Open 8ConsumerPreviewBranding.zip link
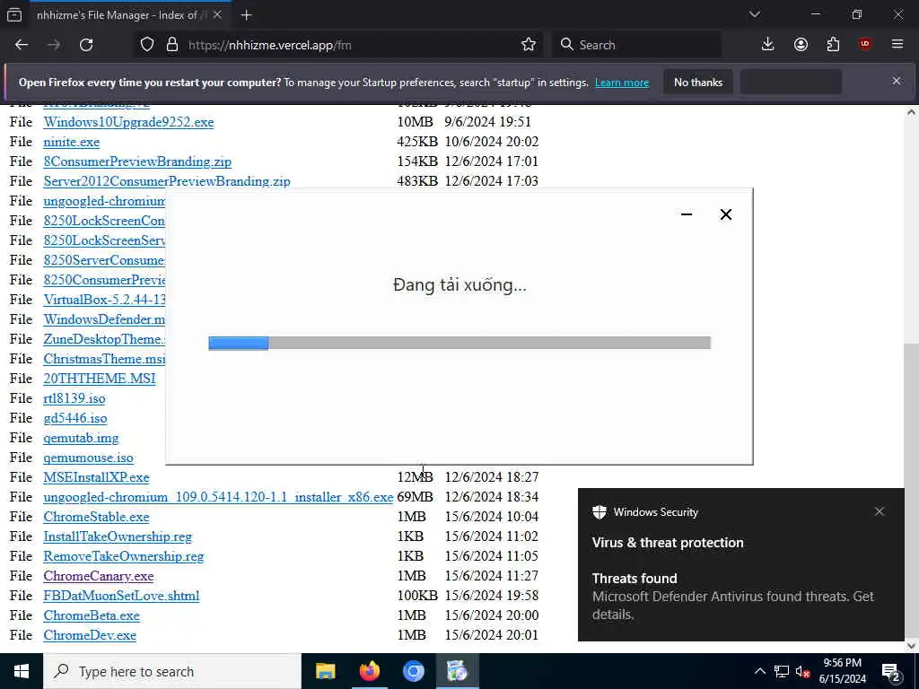This screenshot has height=689, width=919. point(137,161)
